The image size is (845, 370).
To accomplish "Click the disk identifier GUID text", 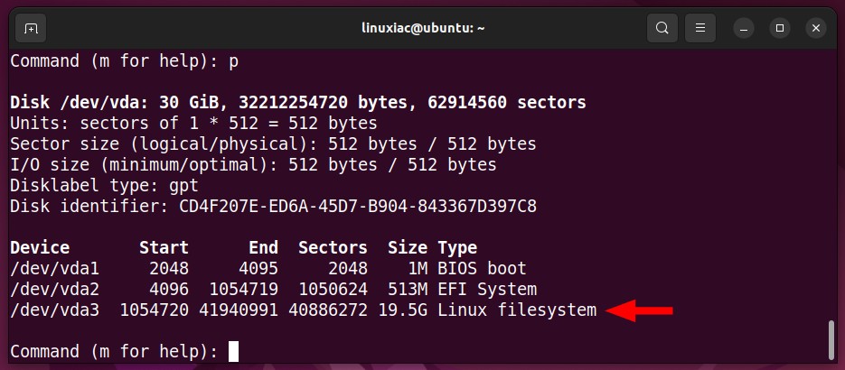I will click(x=358, y=206).
